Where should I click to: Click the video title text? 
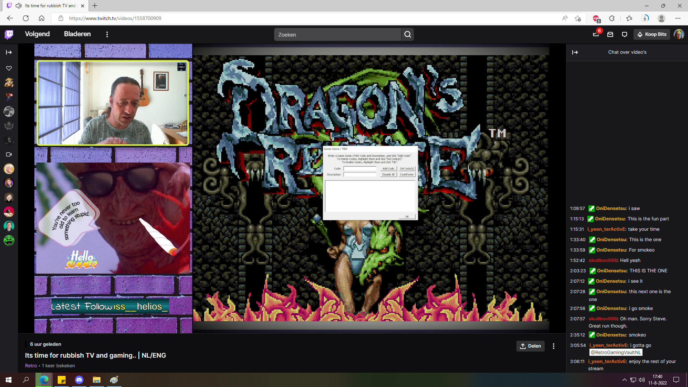[x=95, y=355]
